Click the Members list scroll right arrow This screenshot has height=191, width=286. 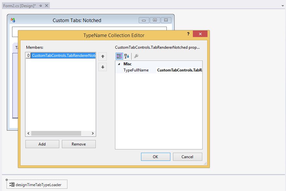(x=93, y=133)
